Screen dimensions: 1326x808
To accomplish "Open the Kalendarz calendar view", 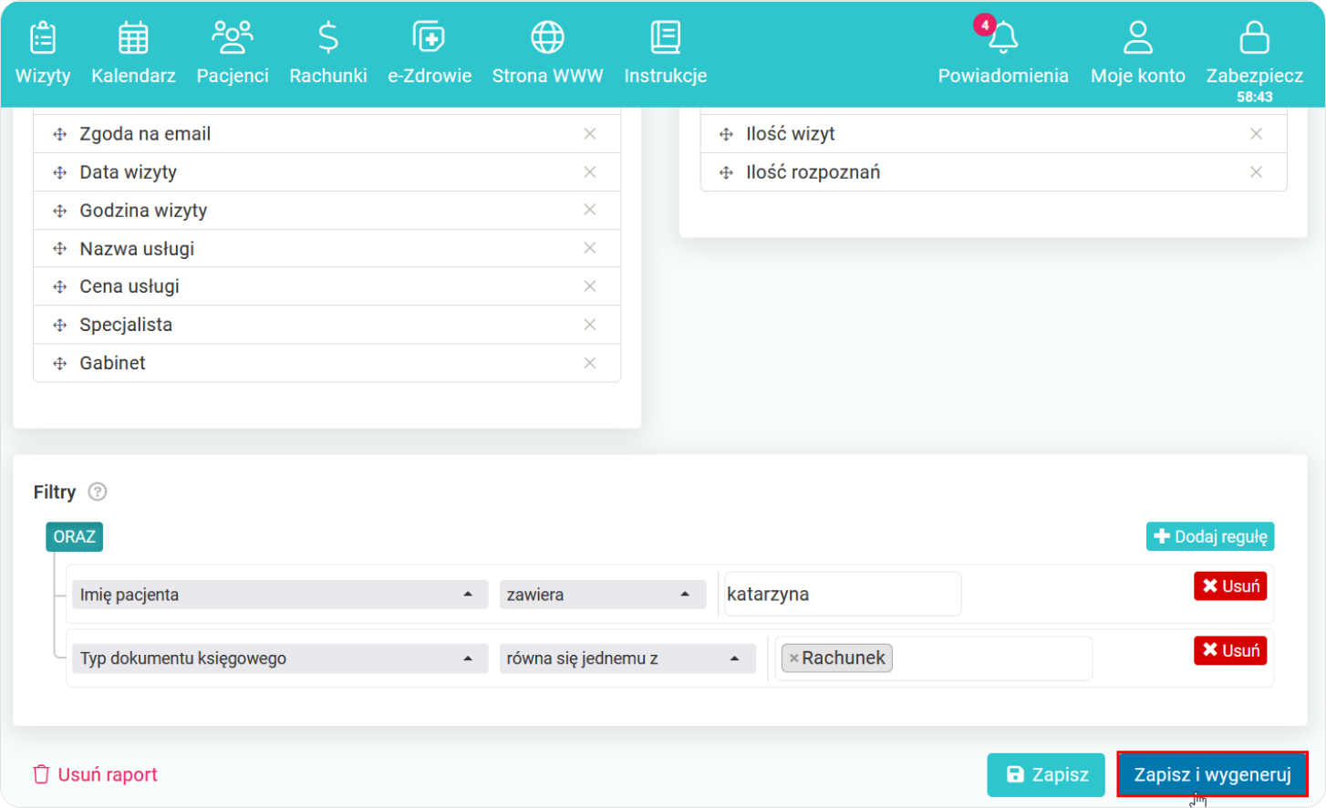I will pos(133,54).
